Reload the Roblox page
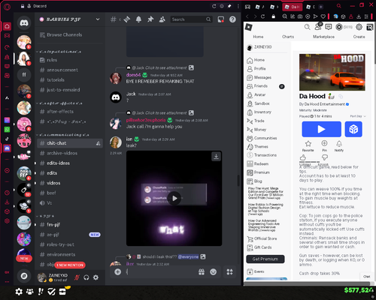376x300 pixels. coord(262,16)
